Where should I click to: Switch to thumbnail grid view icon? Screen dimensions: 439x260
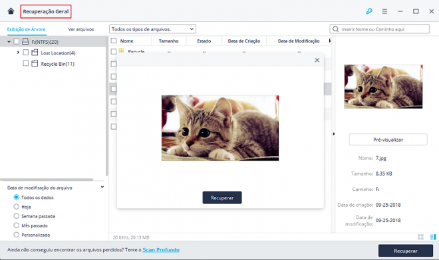point(420,237)
